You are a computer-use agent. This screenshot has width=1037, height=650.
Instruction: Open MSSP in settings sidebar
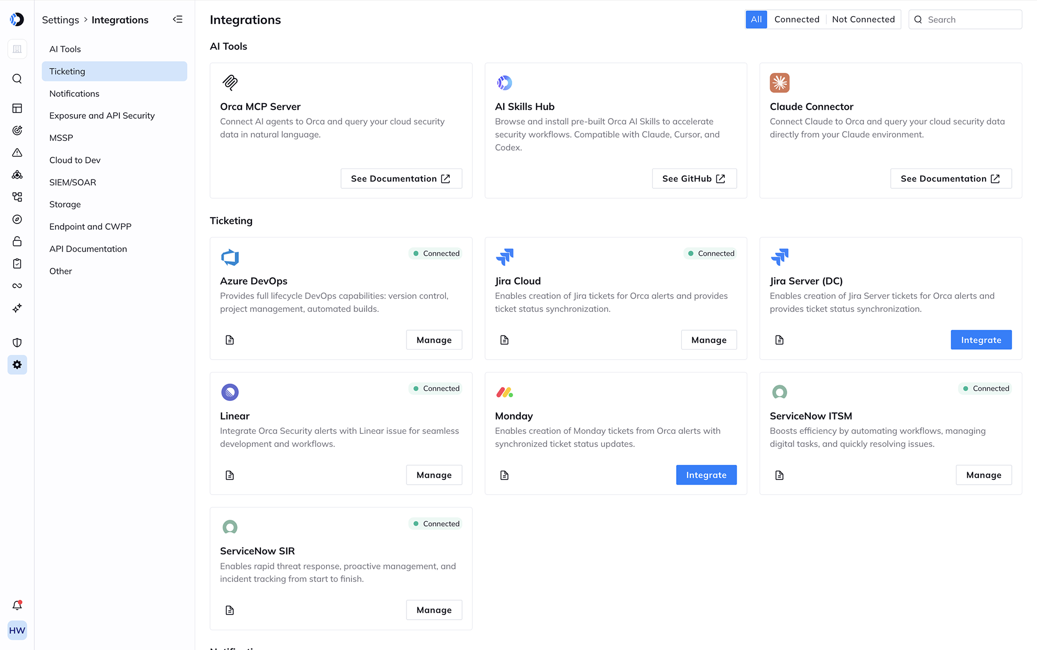(x=114, y=138)
